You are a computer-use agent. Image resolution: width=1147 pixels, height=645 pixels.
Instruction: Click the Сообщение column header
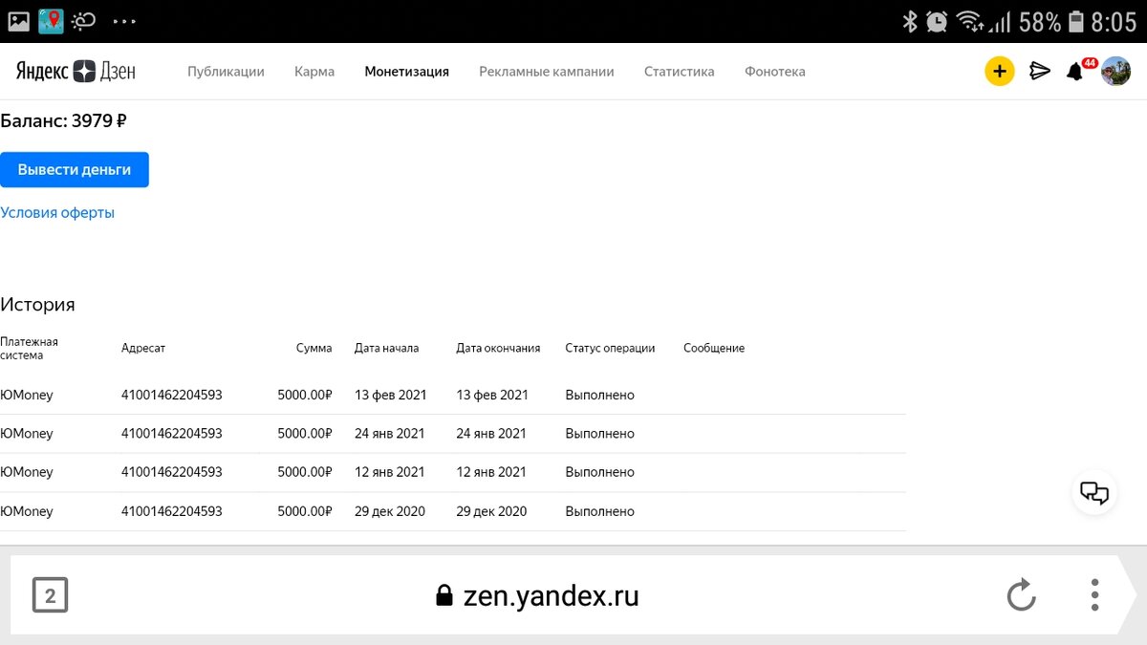(x=714, y=349)
